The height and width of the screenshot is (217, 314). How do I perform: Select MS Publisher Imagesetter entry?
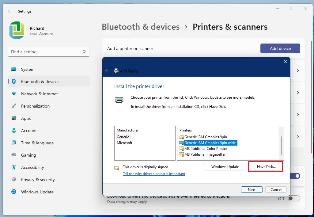click(x=205, y=154)
